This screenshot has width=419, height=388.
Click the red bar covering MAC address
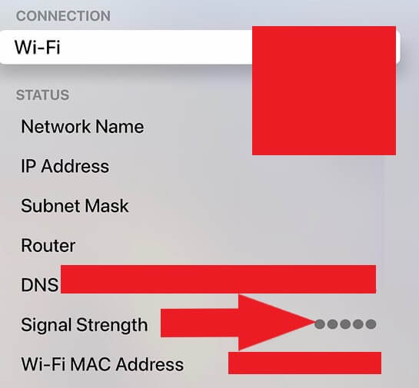[x=304, y=363]
